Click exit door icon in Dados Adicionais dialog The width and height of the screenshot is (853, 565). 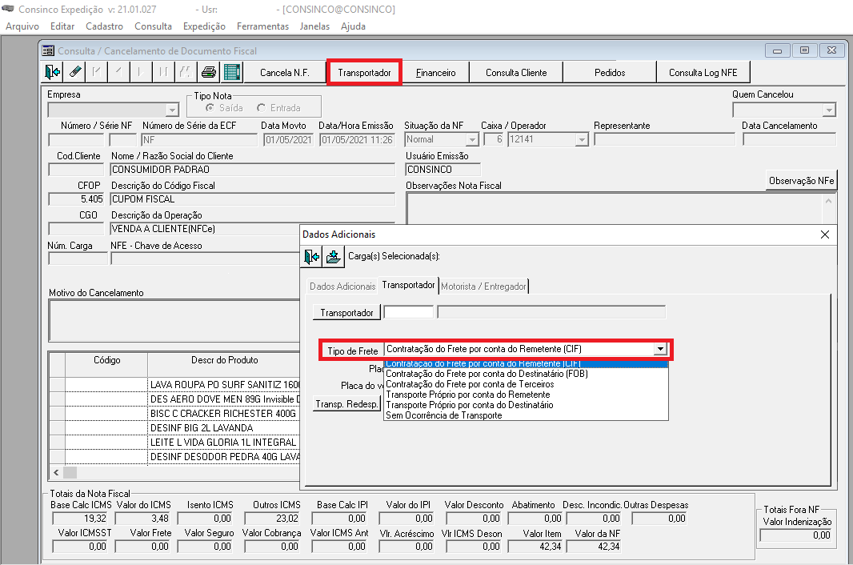312,256
